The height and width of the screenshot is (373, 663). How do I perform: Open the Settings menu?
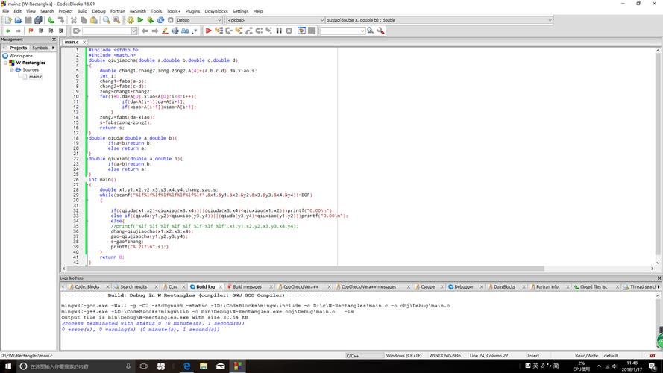[x=240, y=11]
